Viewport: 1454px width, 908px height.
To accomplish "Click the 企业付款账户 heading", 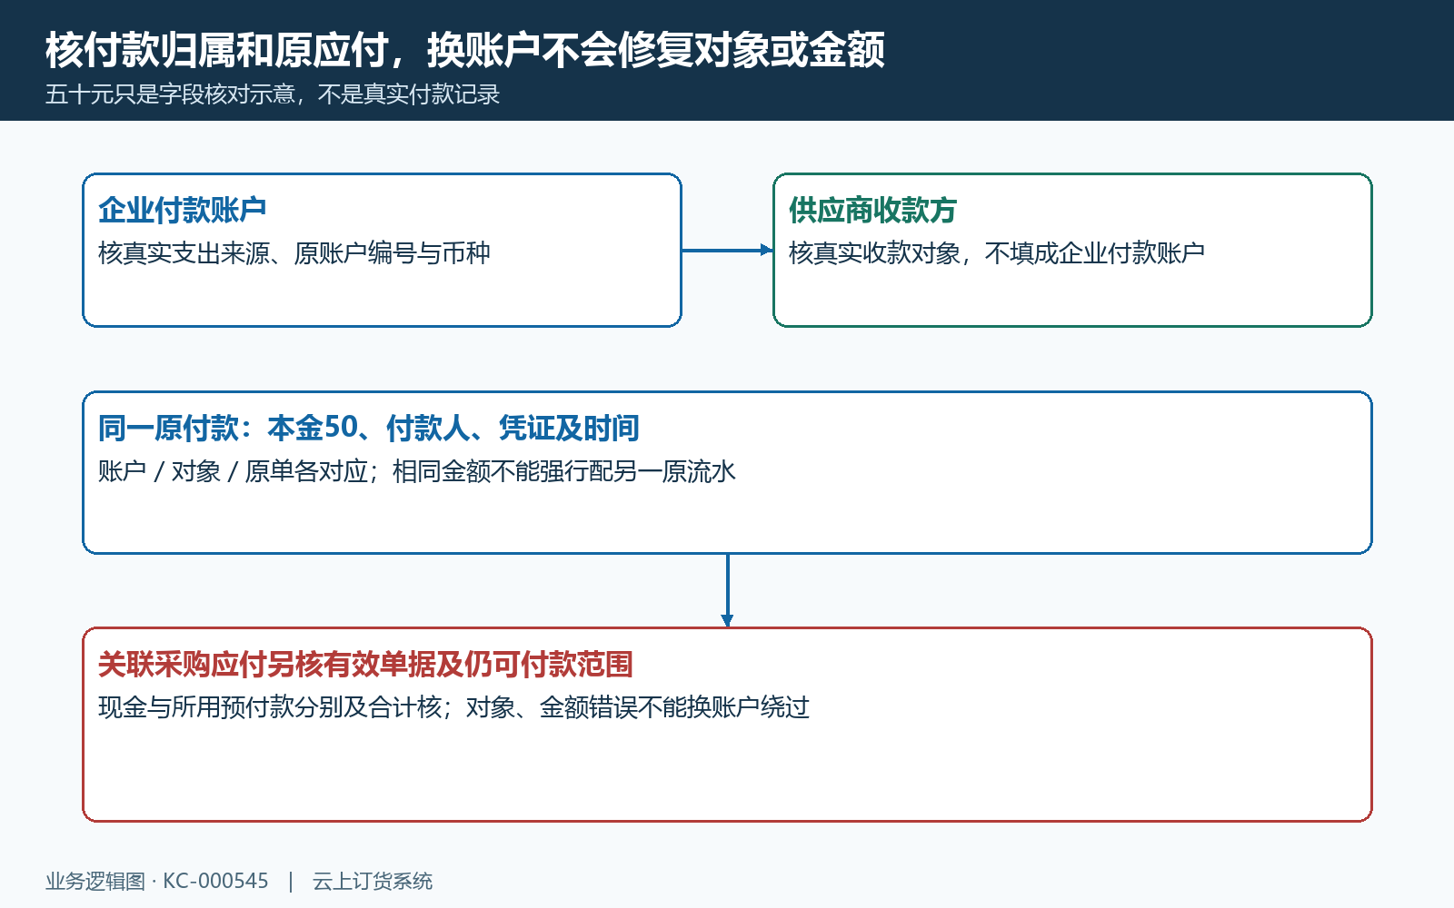I will pyautogui.click(x=183, y=210).
